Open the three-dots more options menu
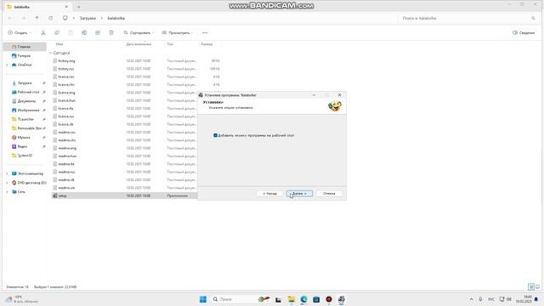Viewport: 544px width, 306px height. tap(205, 32)
